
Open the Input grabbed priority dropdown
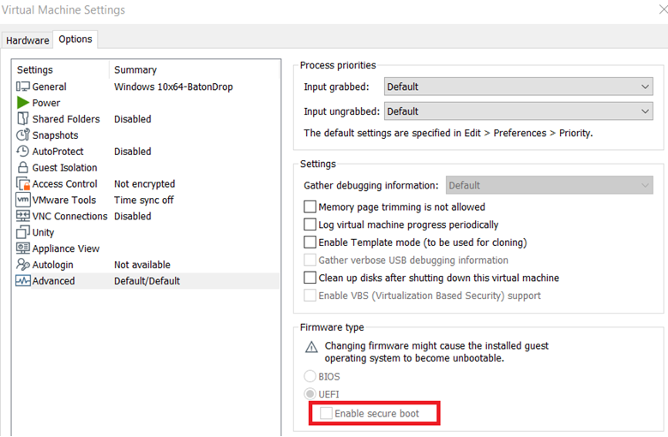[519, 87]
